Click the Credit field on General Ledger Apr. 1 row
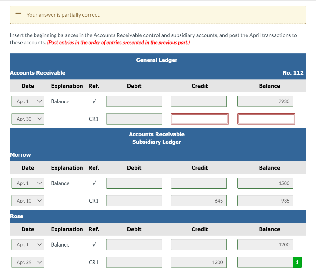The height and width of the screenshot is (271, 316). click(198, 101)
